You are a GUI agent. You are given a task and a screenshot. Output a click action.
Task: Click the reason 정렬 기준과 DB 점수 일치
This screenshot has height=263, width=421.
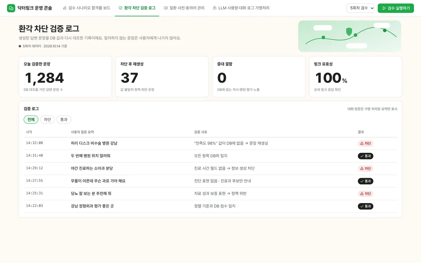pos(215,207)
